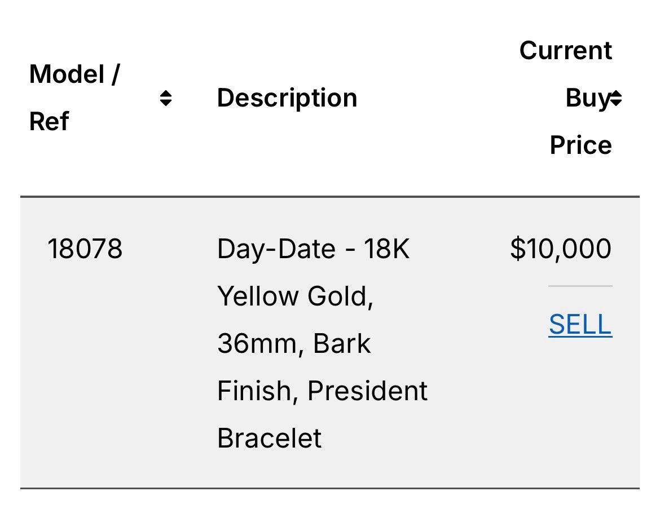The width and height of the screenshot is (660, 509).
Task: Click the Finish, President text line
Action: (x=323, y=391)
